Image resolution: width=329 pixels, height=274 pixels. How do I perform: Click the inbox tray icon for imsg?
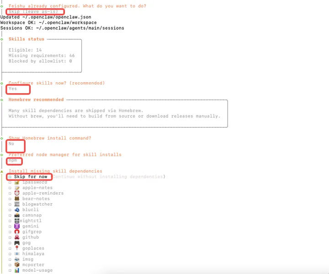point(17,259)
